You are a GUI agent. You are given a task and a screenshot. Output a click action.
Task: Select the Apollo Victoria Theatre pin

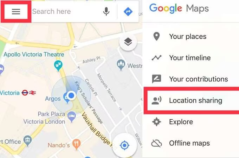58,66
